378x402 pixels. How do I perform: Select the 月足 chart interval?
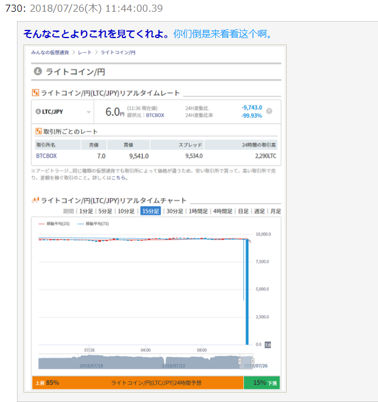[276, 211]
